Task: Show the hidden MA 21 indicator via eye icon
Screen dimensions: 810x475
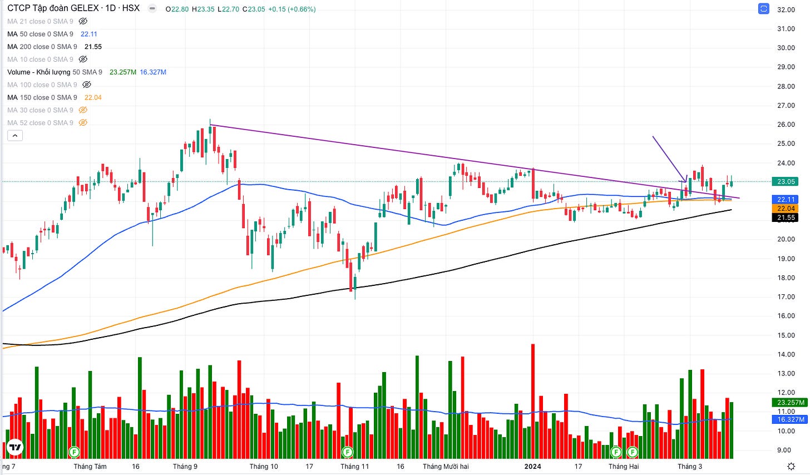Action: [x=83, y=21]
